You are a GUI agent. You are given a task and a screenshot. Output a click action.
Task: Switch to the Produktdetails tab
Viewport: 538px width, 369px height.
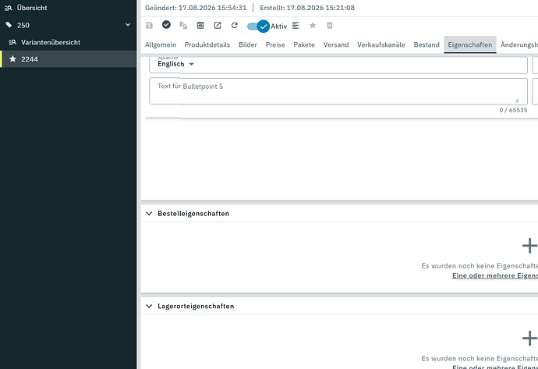click(207, 45)
